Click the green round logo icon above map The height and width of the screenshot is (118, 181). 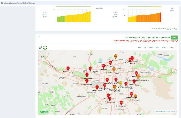click(45, 48)
